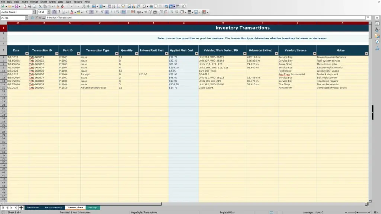Go to last sheet navigation arrow
The height and width of the screenshot is (214, 381).
click(15, 207)
